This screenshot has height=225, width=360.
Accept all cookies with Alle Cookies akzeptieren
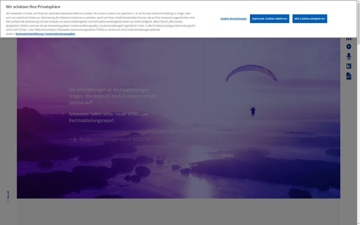coord(310,19)
